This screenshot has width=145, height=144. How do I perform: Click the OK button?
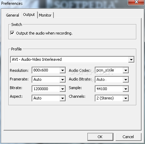pos(100,137)
